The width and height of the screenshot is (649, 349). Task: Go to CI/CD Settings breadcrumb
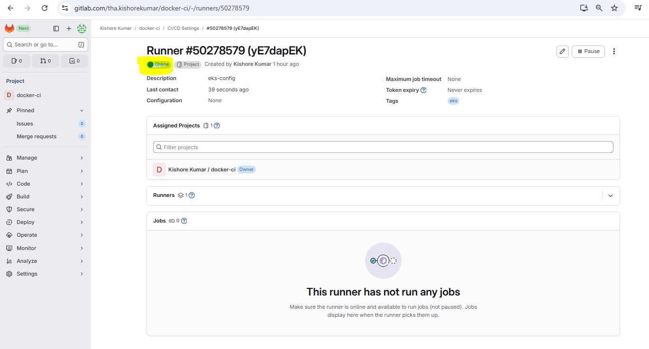(x=183, y=28)
